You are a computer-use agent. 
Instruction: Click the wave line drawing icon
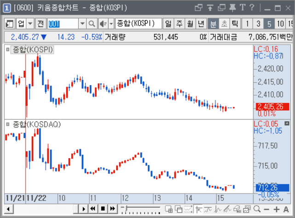[218, 209]
